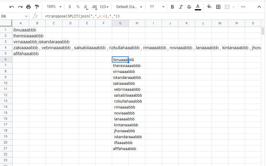266x166 pixels.
Task: Open the font size 11 dropdown
Action: [157, 7]
